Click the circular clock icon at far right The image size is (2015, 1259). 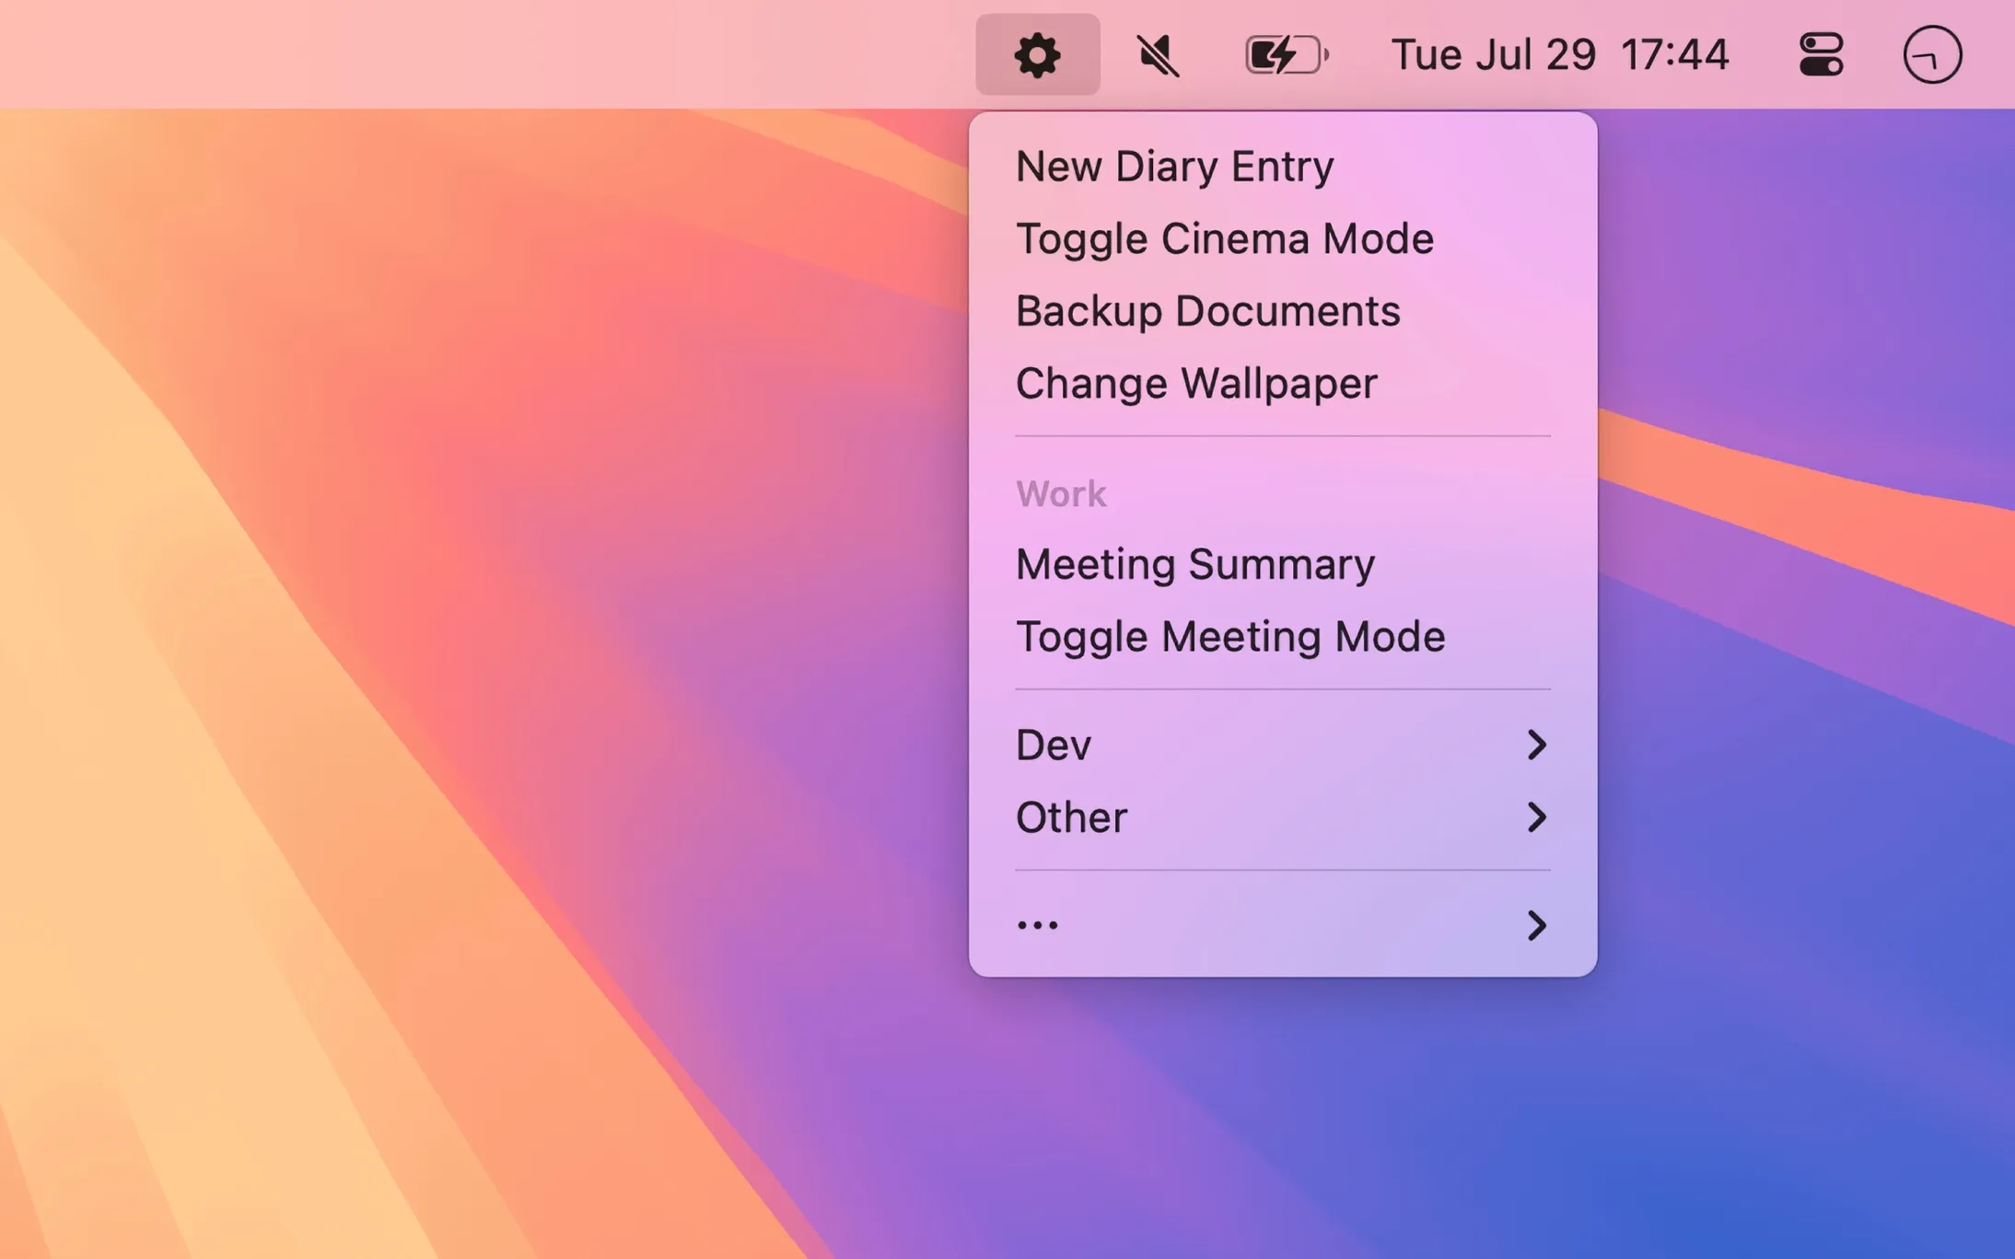coord(1932,54)
